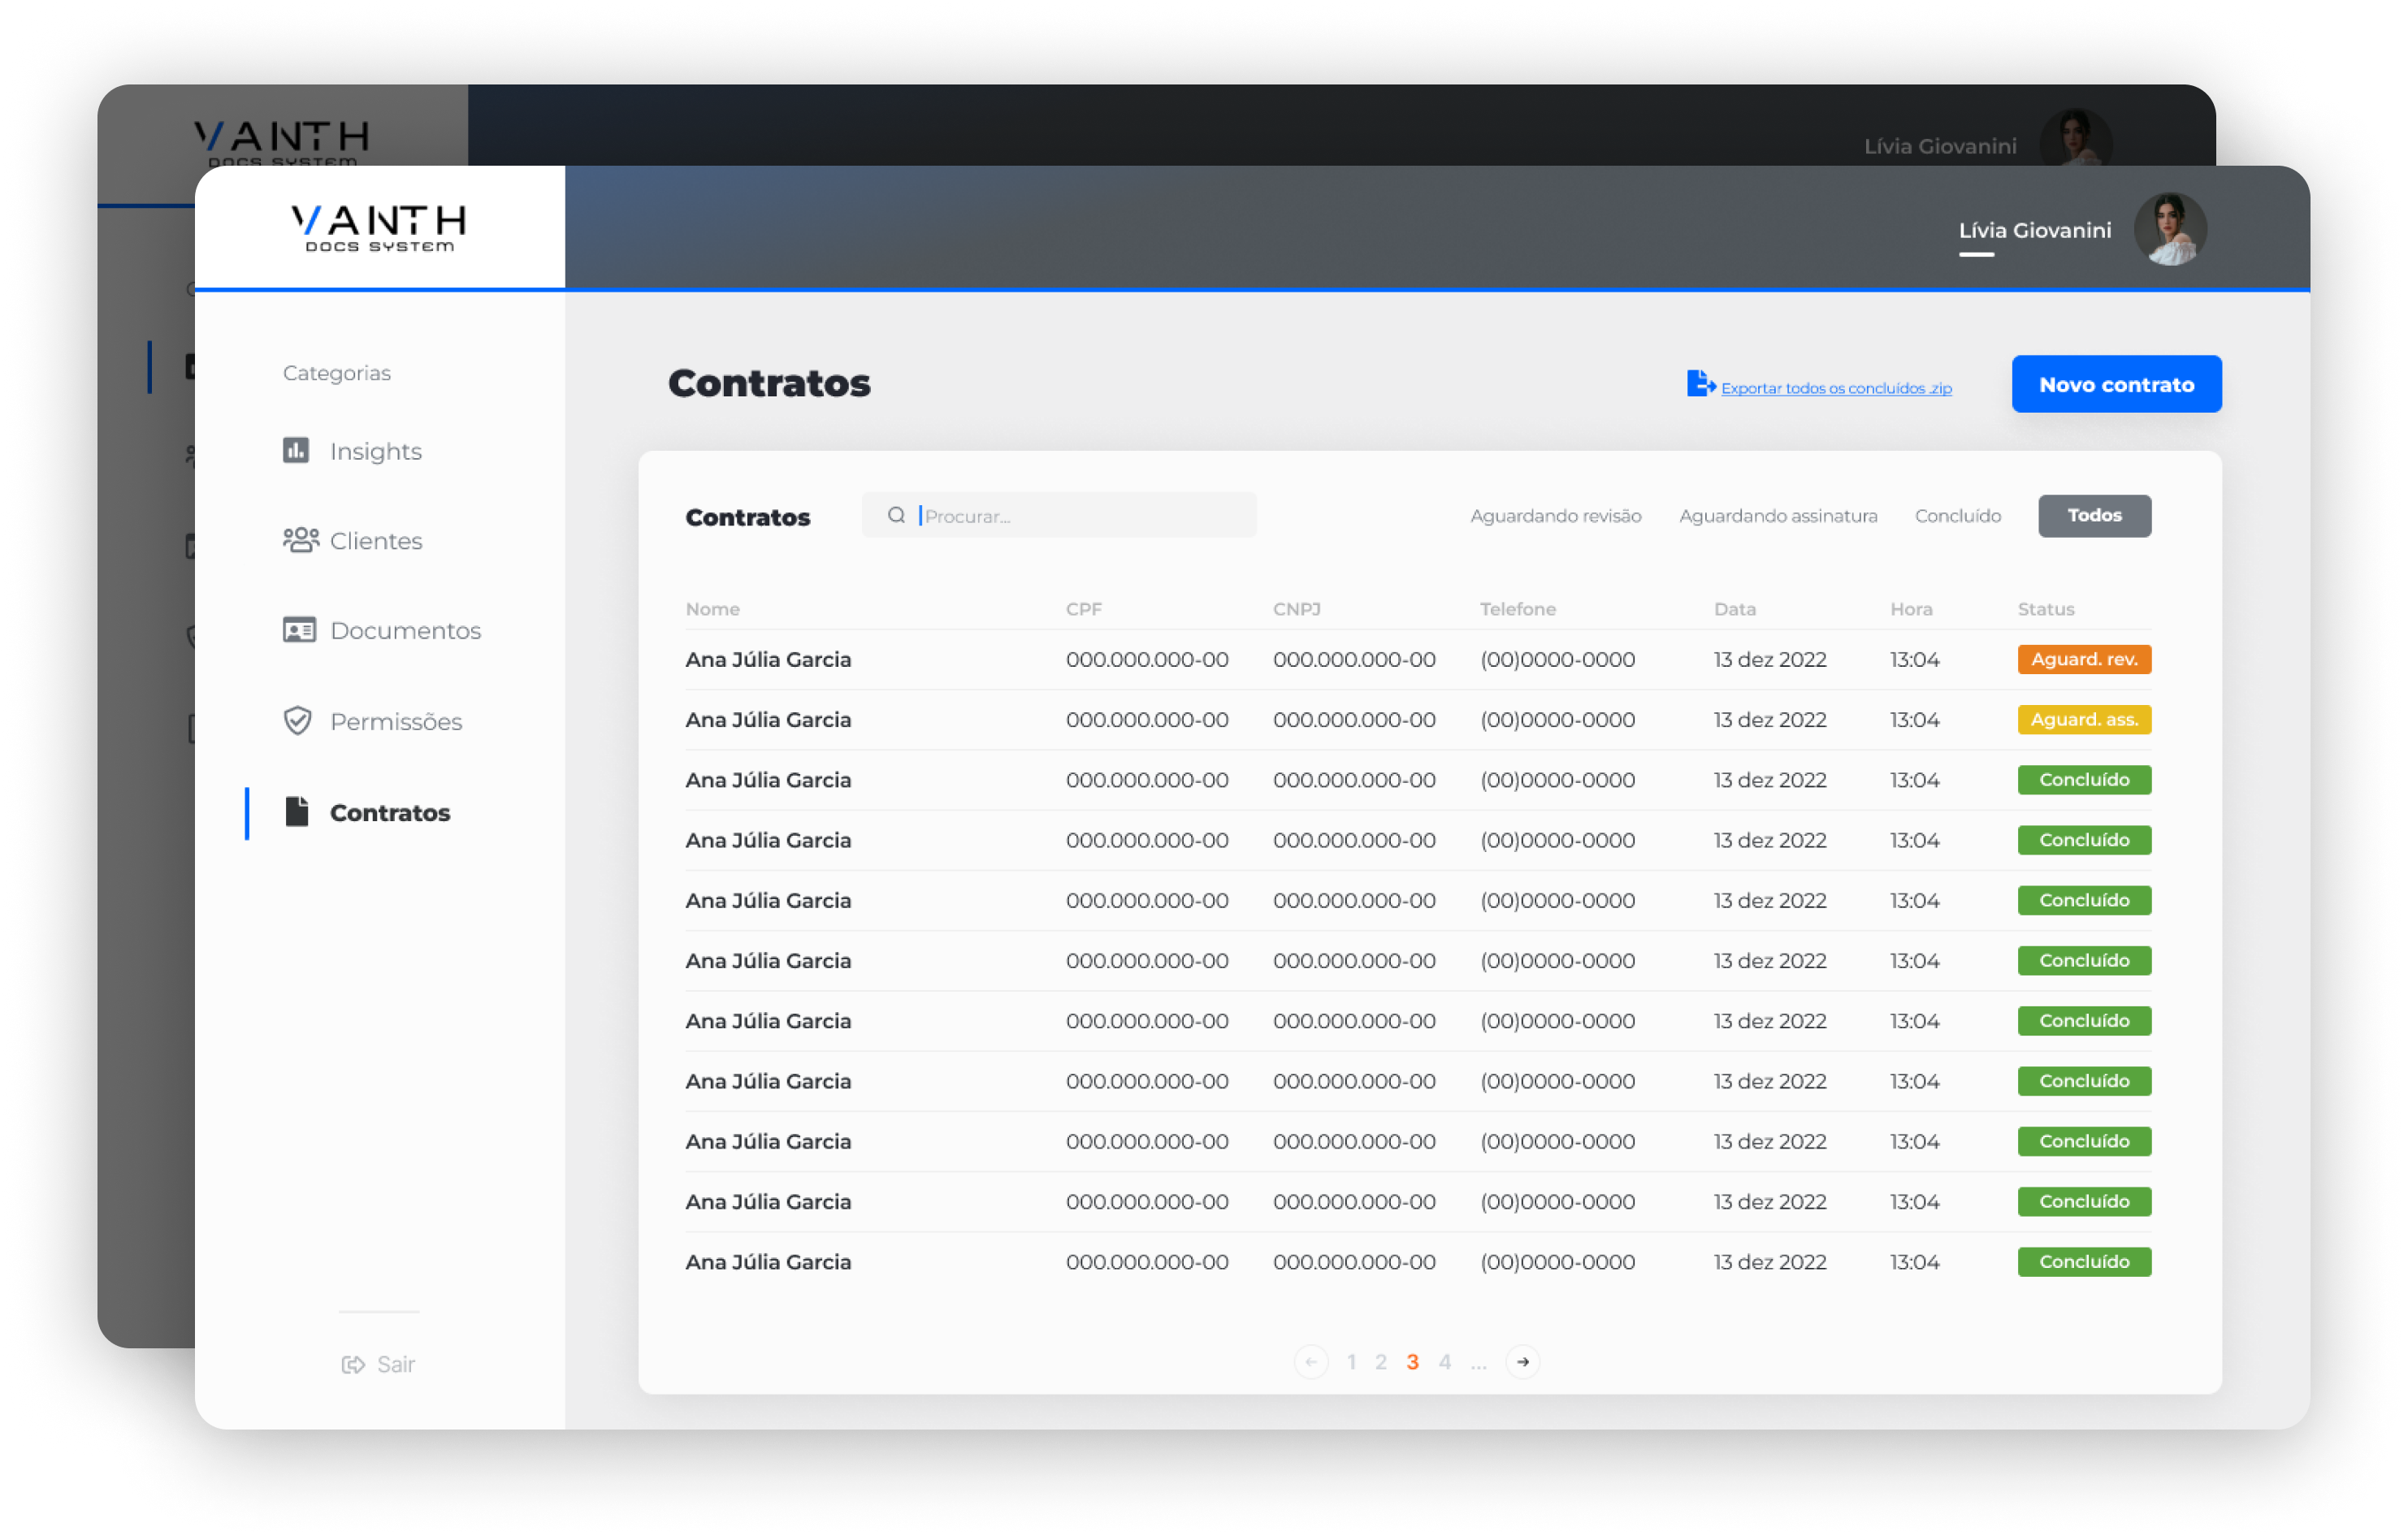This screenshot has height=1540, width=2408.
Task: Click the CPF column header
Action: 1083,609
